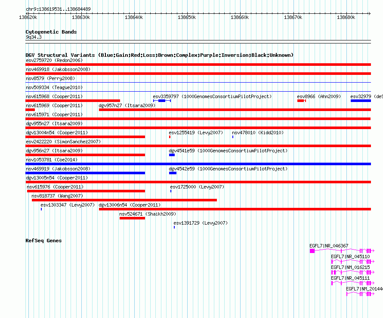The width and height of the screenshot is (383, 318).
Task: Click the 138650k ruler position
Action: [187, 17]
